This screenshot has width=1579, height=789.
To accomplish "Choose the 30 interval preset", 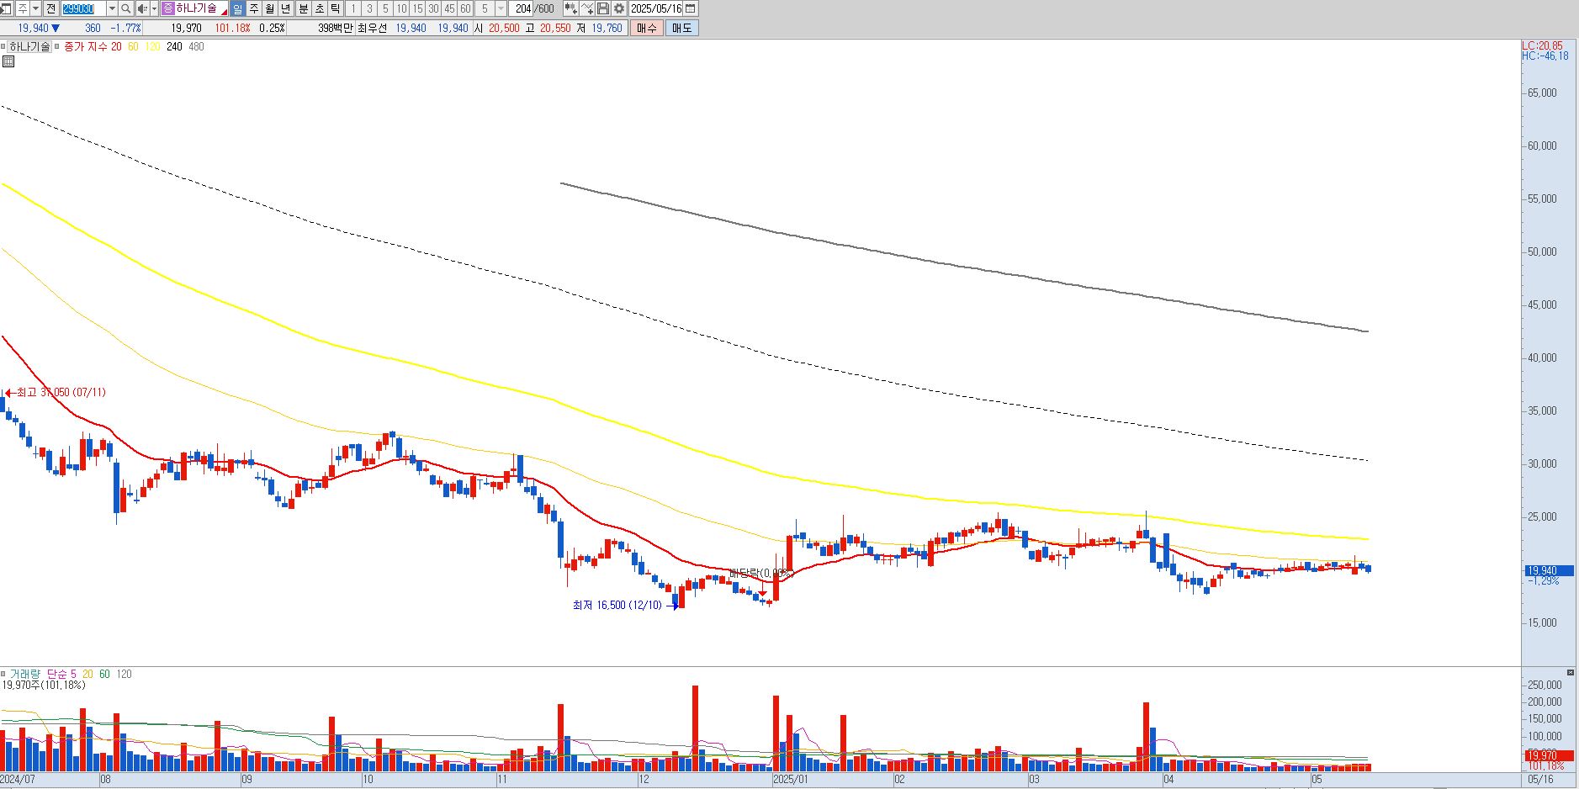I will [433, 8].
